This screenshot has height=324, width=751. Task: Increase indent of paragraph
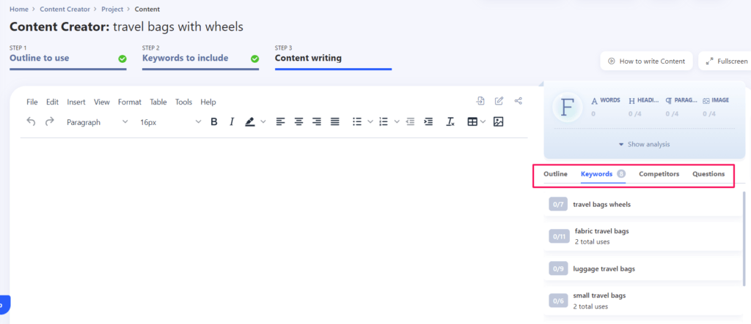pos(428,122)
